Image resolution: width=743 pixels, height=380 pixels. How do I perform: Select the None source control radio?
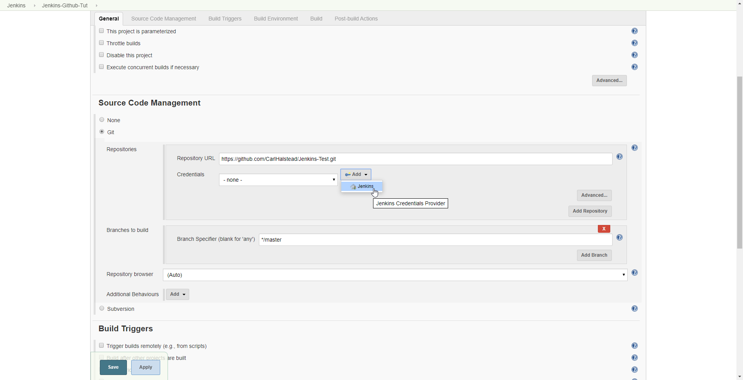[102, 119]
